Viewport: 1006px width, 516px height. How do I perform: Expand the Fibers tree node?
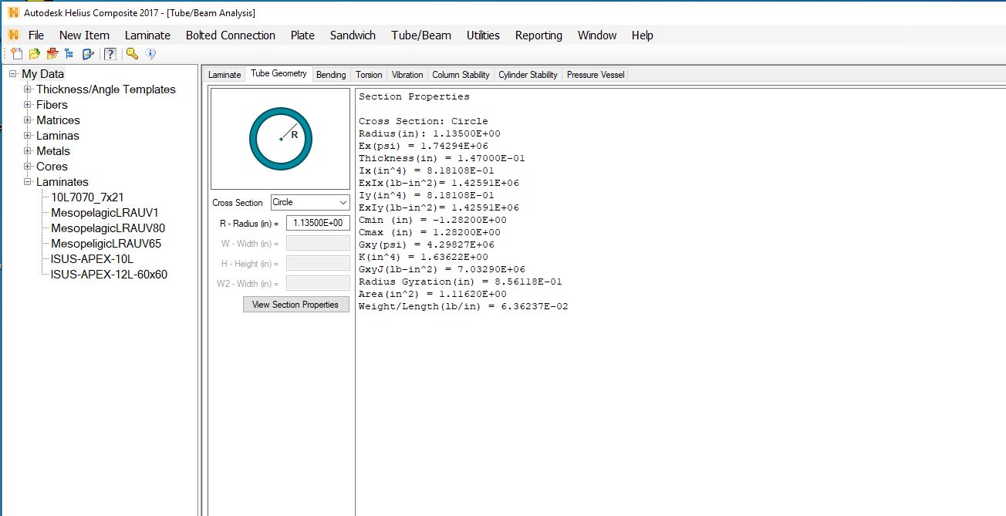(x=28, y=105)
